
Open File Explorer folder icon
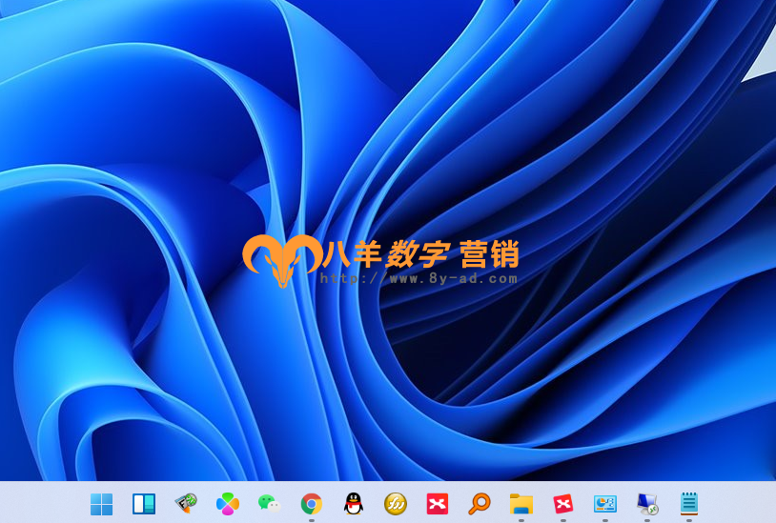[521, 504]
